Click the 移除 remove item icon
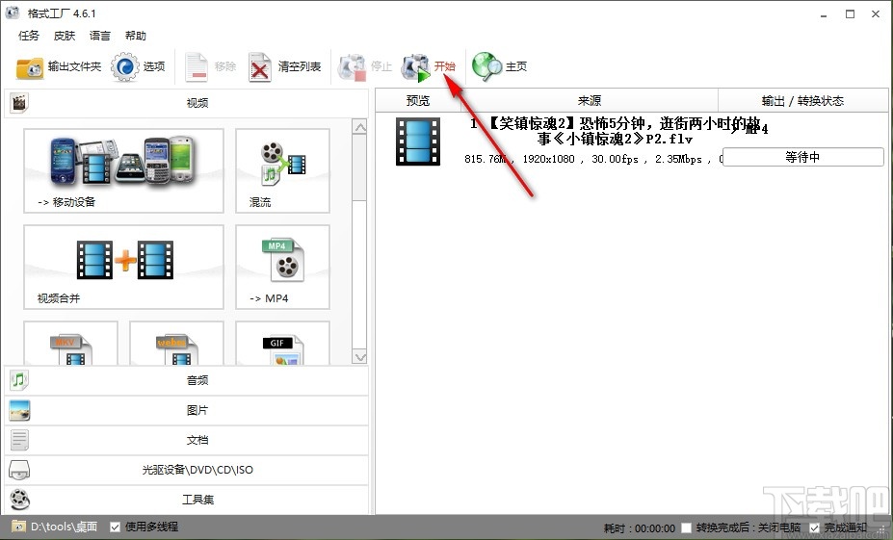 (x=197, y=67)
